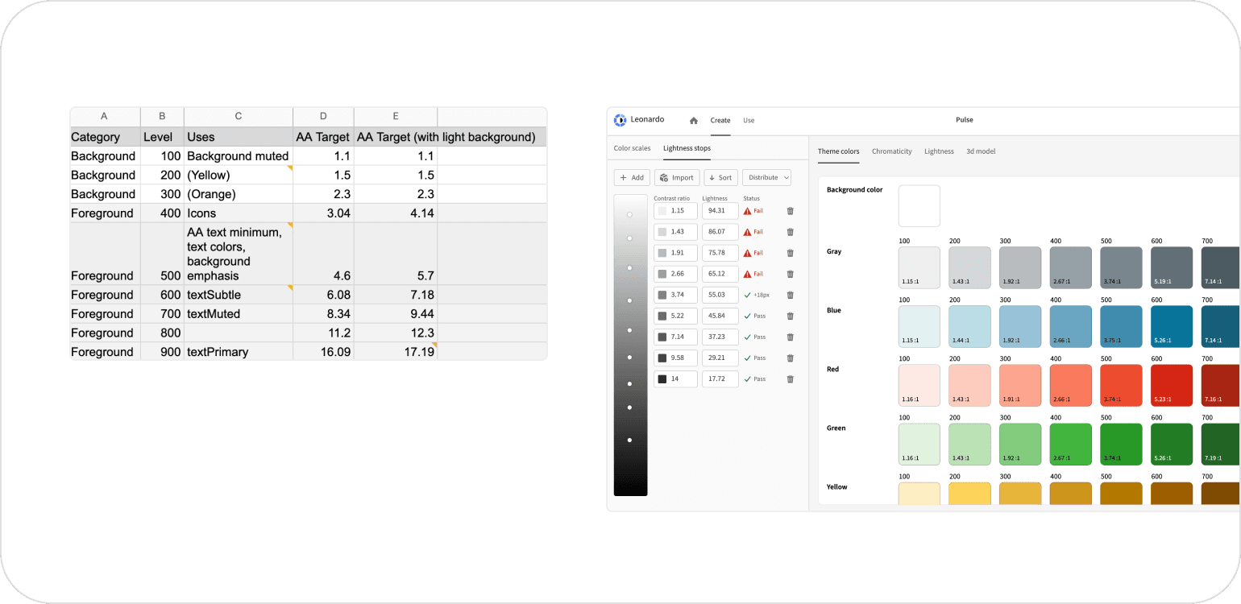
Task: Click the Fail warning icon for lightness 65.12
Action: tap(747, 274)
